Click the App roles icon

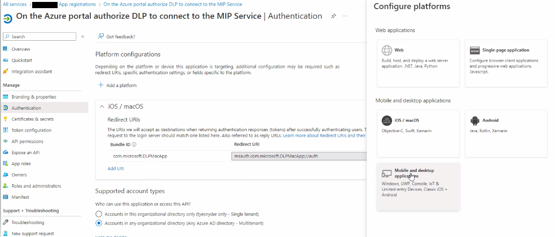pyautogui.click(x=5, y=164)
